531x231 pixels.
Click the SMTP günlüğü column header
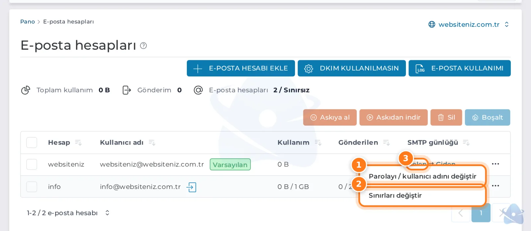point(433,143)
